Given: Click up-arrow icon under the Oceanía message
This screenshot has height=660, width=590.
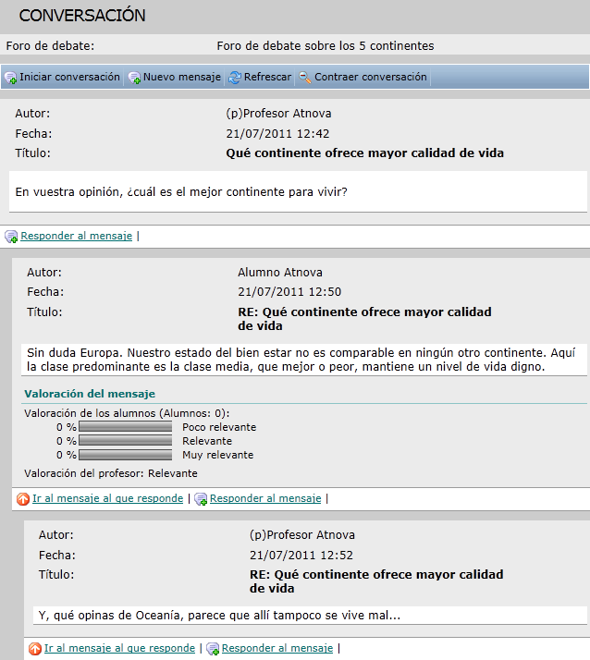Looking at the screenshot, I should 34,649.
